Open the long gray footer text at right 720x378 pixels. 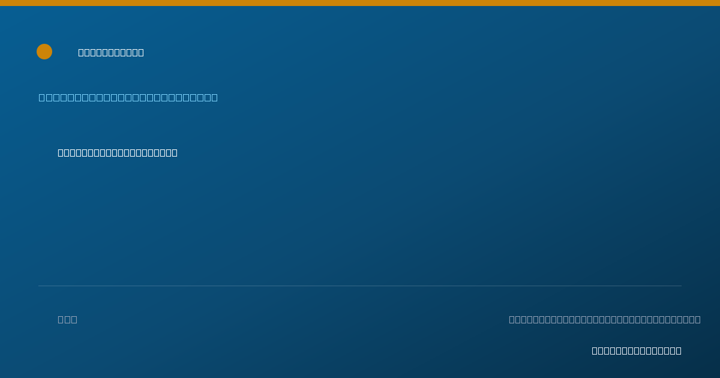click(x=605, y=319)
